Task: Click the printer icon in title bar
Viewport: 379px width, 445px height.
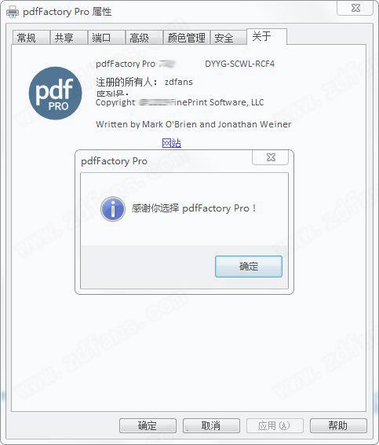Action: tap(13, 13)
